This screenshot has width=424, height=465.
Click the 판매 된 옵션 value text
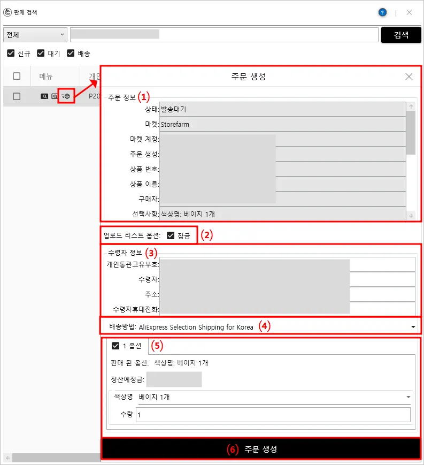coord(181,363)
